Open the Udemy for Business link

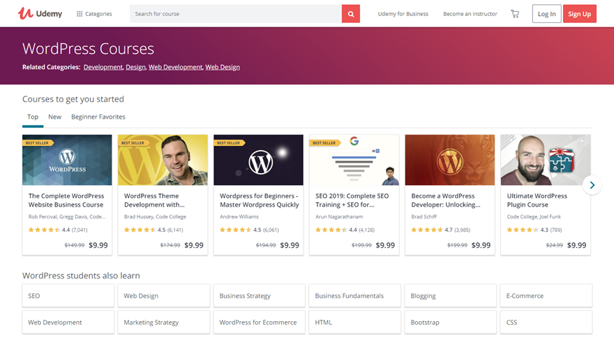point(403,14)
